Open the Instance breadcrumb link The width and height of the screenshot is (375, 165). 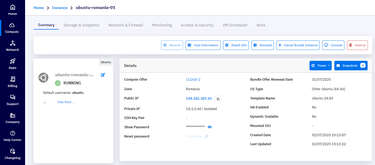60,8
